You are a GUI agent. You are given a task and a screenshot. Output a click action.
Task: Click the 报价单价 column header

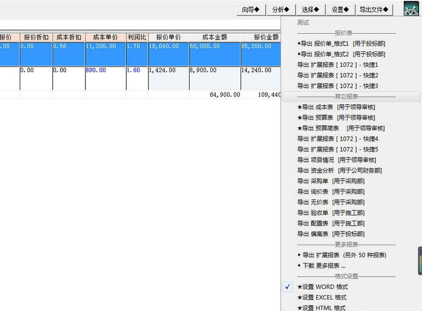pos(168,38)
